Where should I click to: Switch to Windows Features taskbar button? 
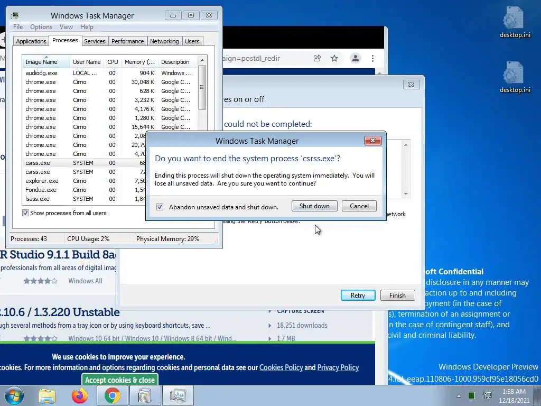(x=145, y=395)
